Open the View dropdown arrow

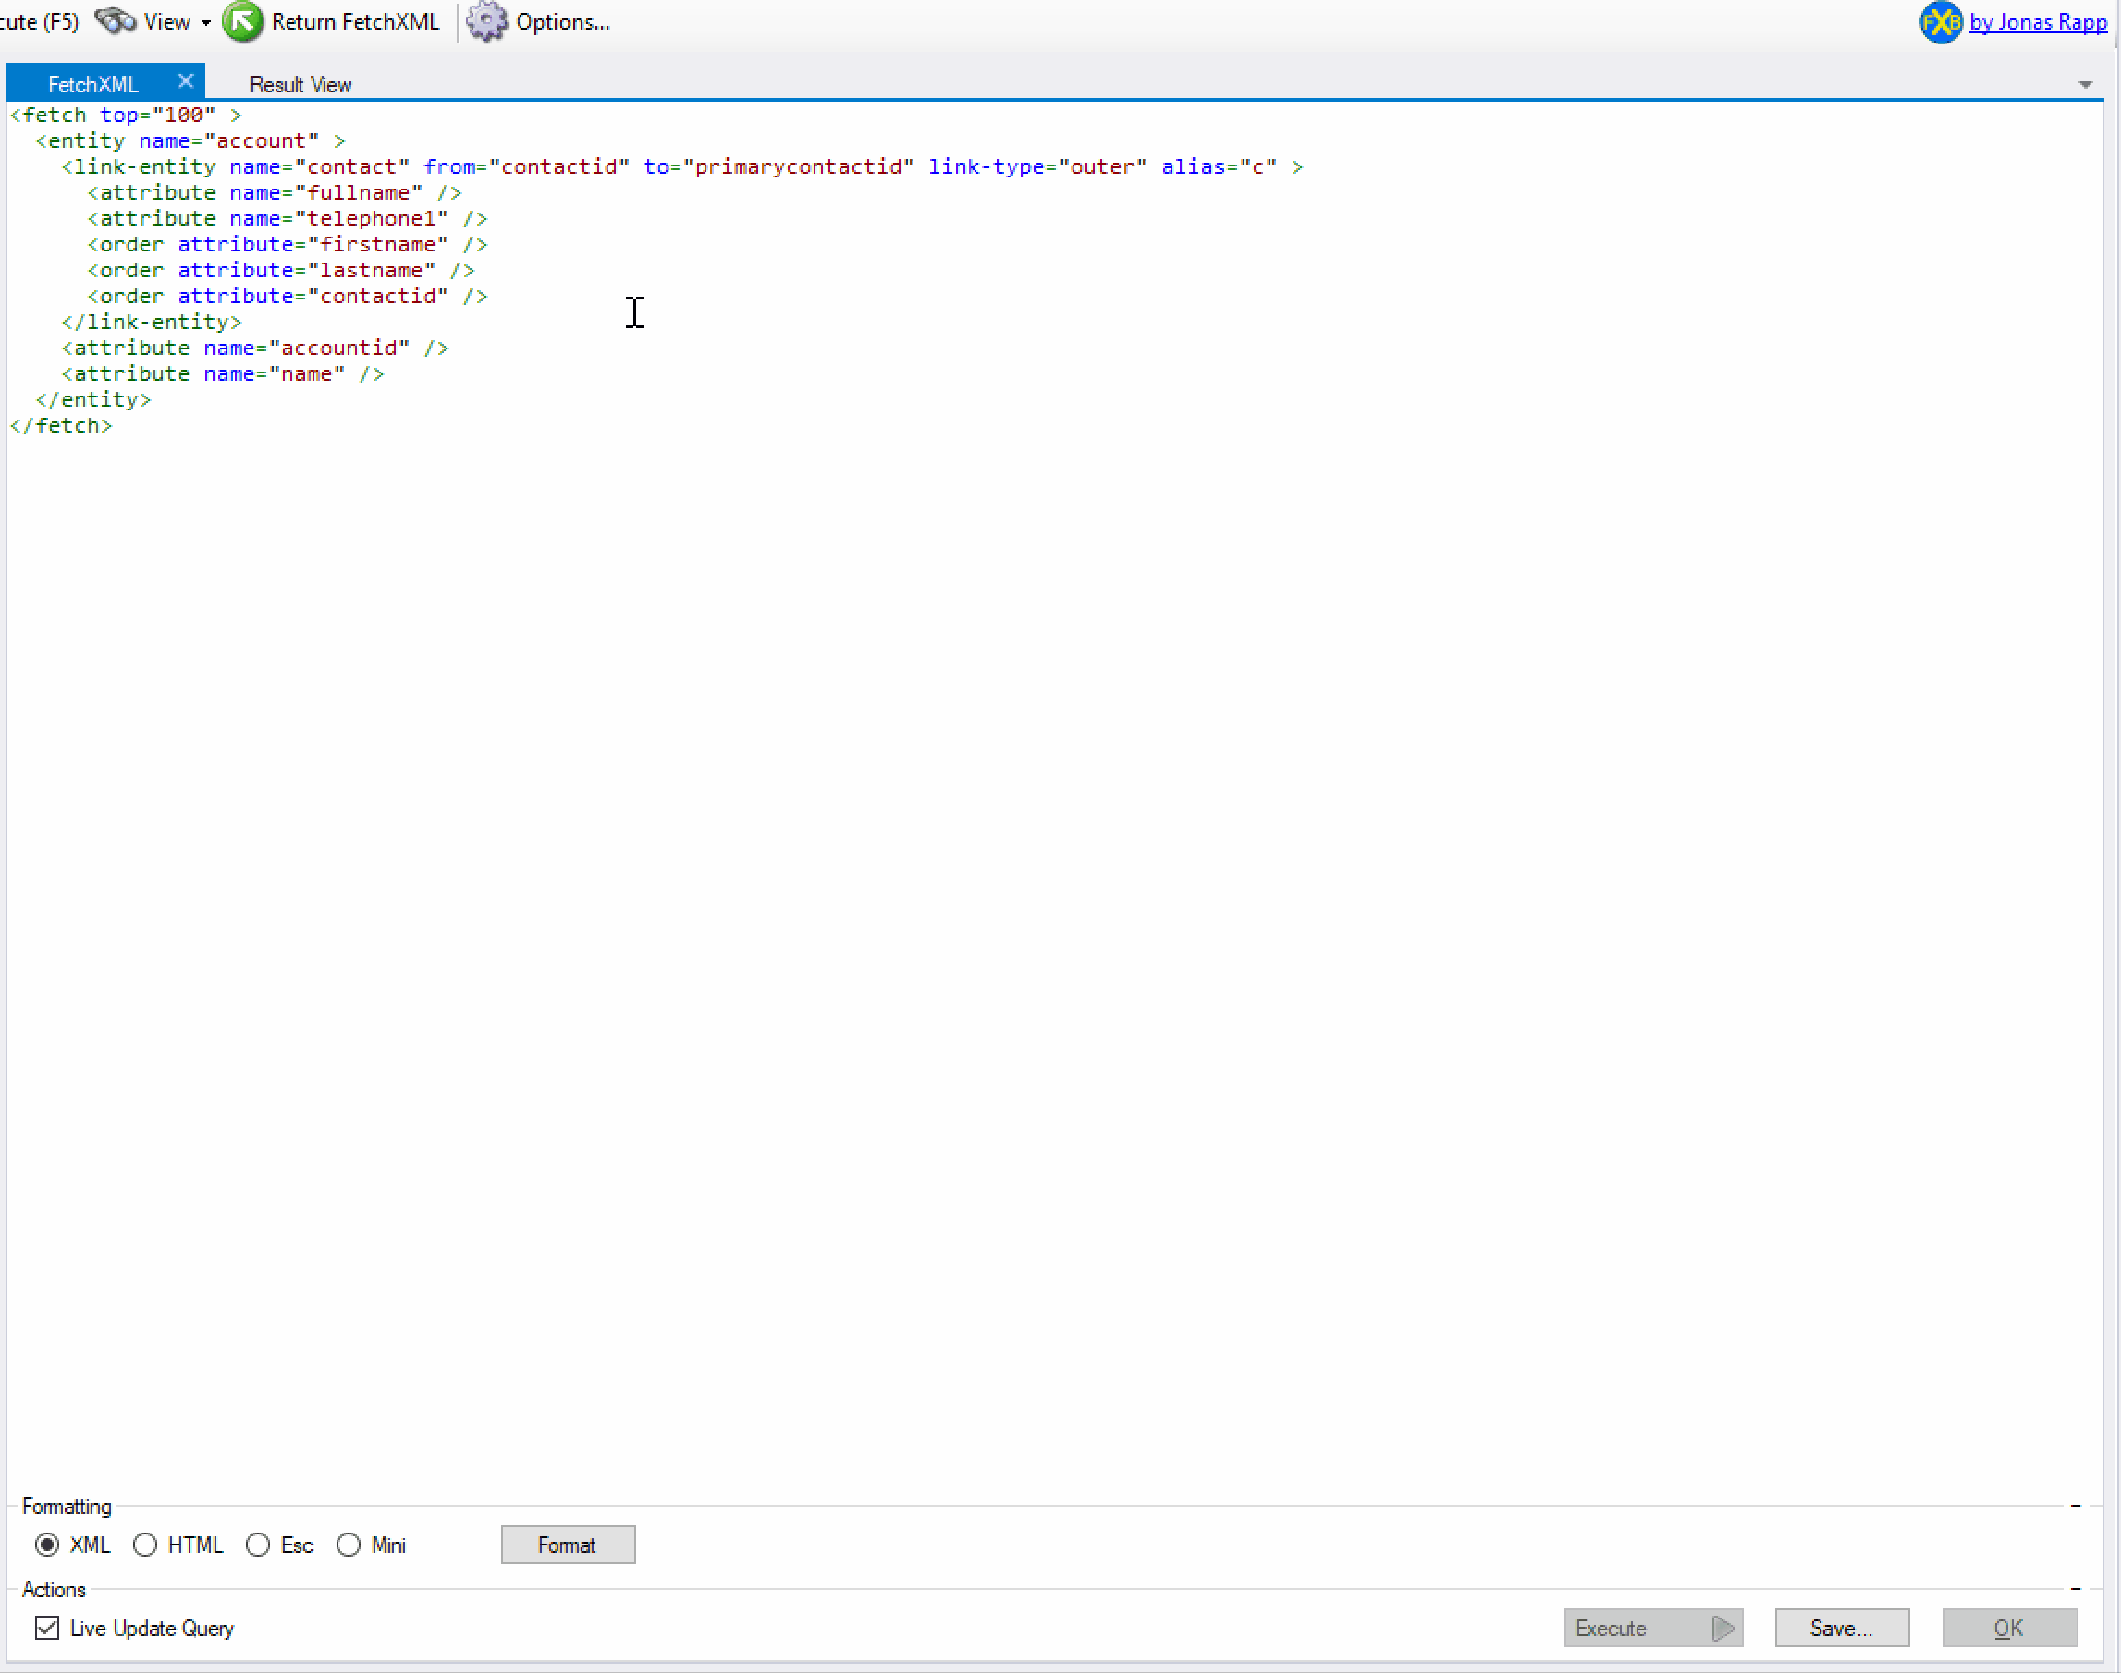coord(206,21)
